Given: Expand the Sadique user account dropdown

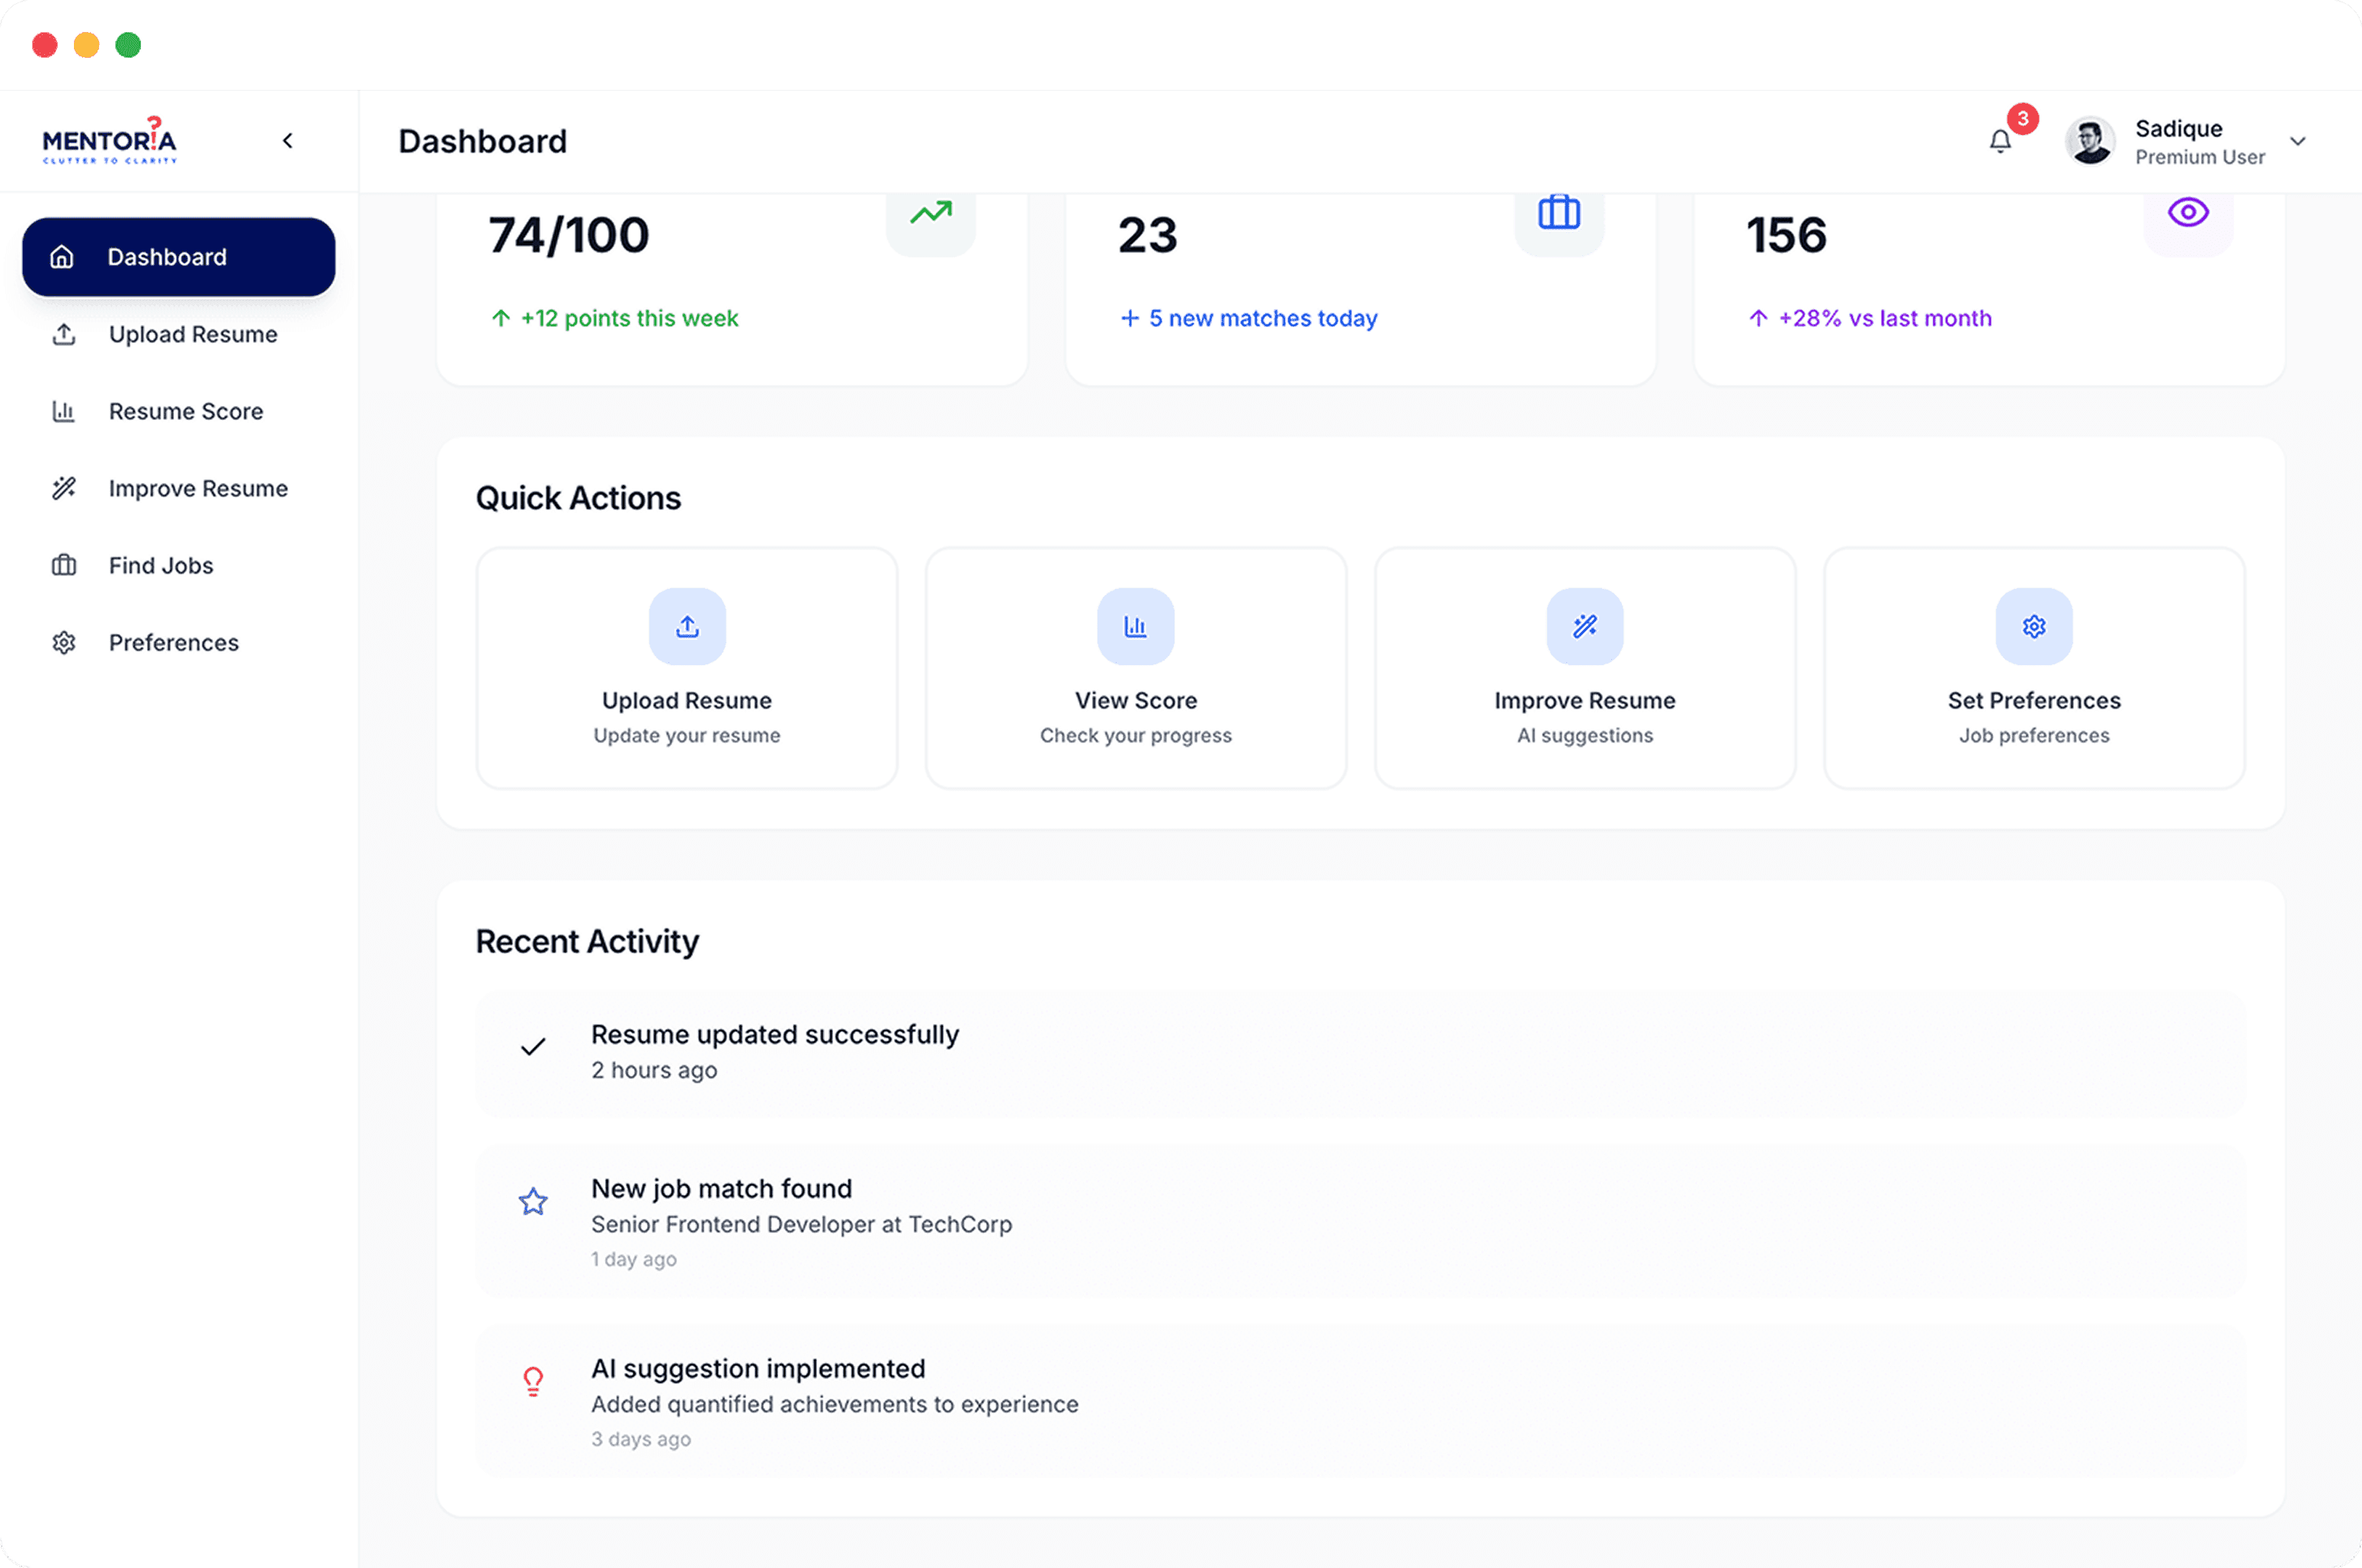Looking at the screenshot, I should click(2298, 141).
